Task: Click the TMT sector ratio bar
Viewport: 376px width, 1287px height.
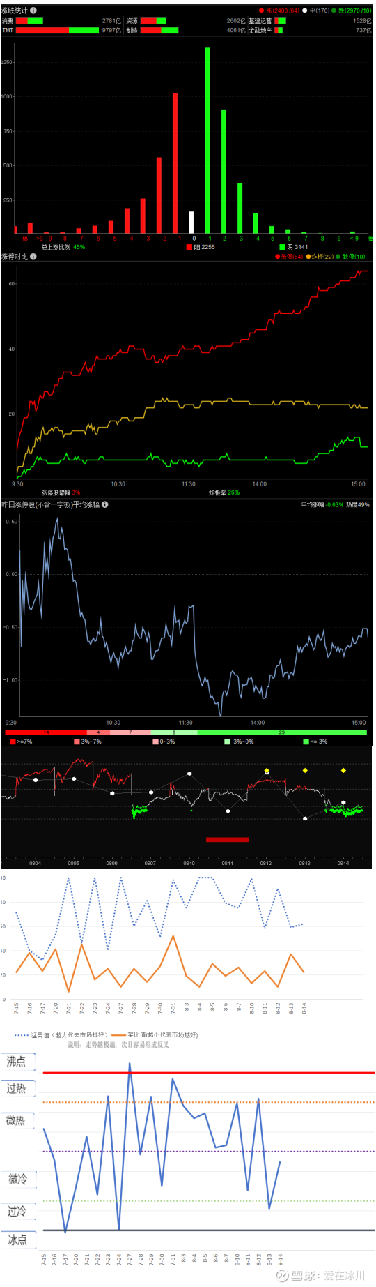Action: 58,31
